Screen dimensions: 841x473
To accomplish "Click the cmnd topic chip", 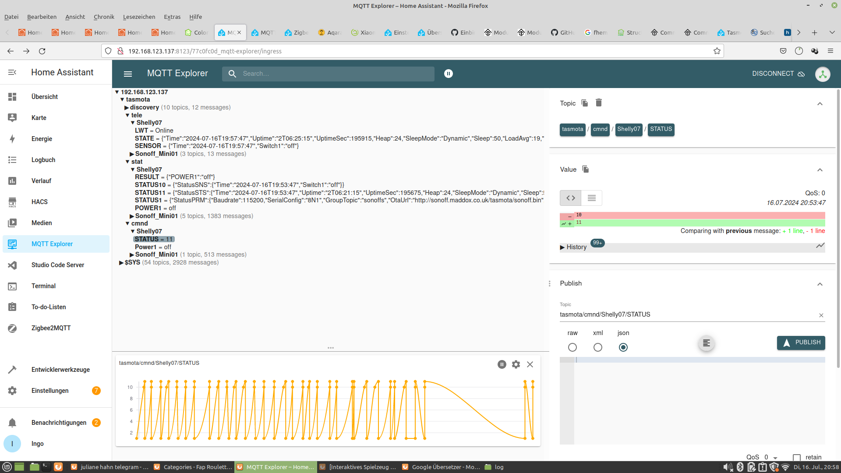I will [600, 129].
